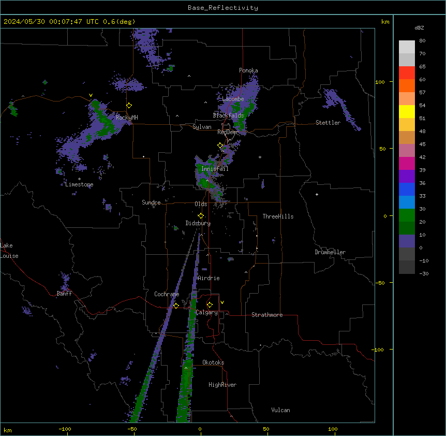The width and height of the screenshot is (446, 436).
Task: Click the HighRiver label
Action: 222,385
